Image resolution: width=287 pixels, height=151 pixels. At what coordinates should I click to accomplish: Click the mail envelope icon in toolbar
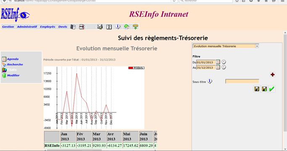point(100,27)
